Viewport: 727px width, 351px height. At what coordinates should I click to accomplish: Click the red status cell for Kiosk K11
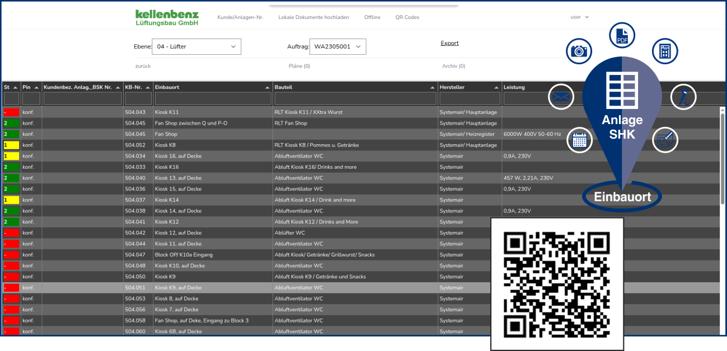(11, 112)
